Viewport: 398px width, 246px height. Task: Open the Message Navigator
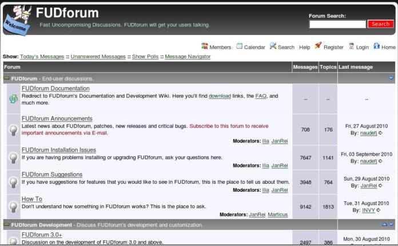188,57
